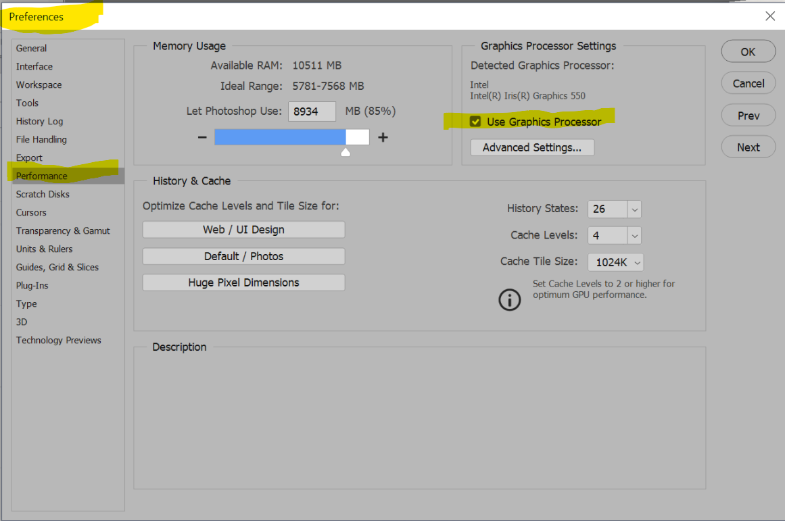
Task: Toggle the Use Graphics Processor checkbox
Action: pyautogui.click(x=475, y=122)
